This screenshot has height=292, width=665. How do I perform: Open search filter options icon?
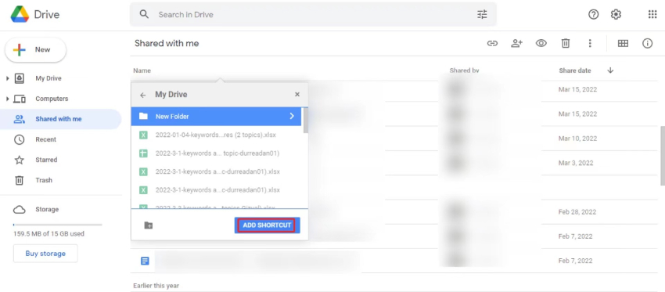[x=482, y=14]
